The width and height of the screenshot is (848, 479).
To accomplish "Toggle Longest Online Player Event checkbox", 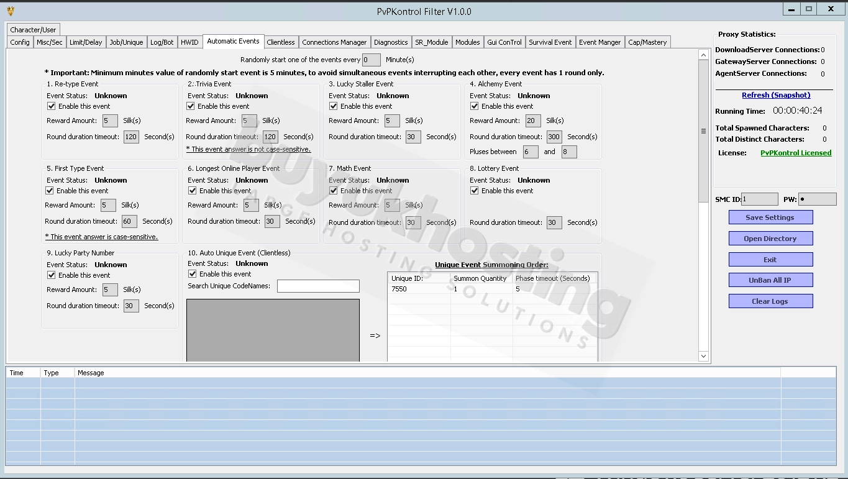I will [x=193, y=191].
